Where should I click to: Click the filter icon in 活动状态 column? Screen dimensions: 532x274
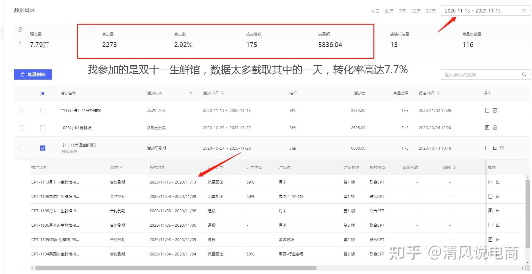point(191,93)
